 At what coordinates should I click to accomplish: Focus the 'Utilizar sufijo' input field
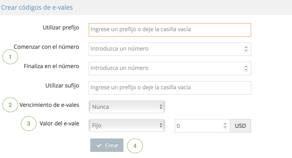[x=169, y=88]
